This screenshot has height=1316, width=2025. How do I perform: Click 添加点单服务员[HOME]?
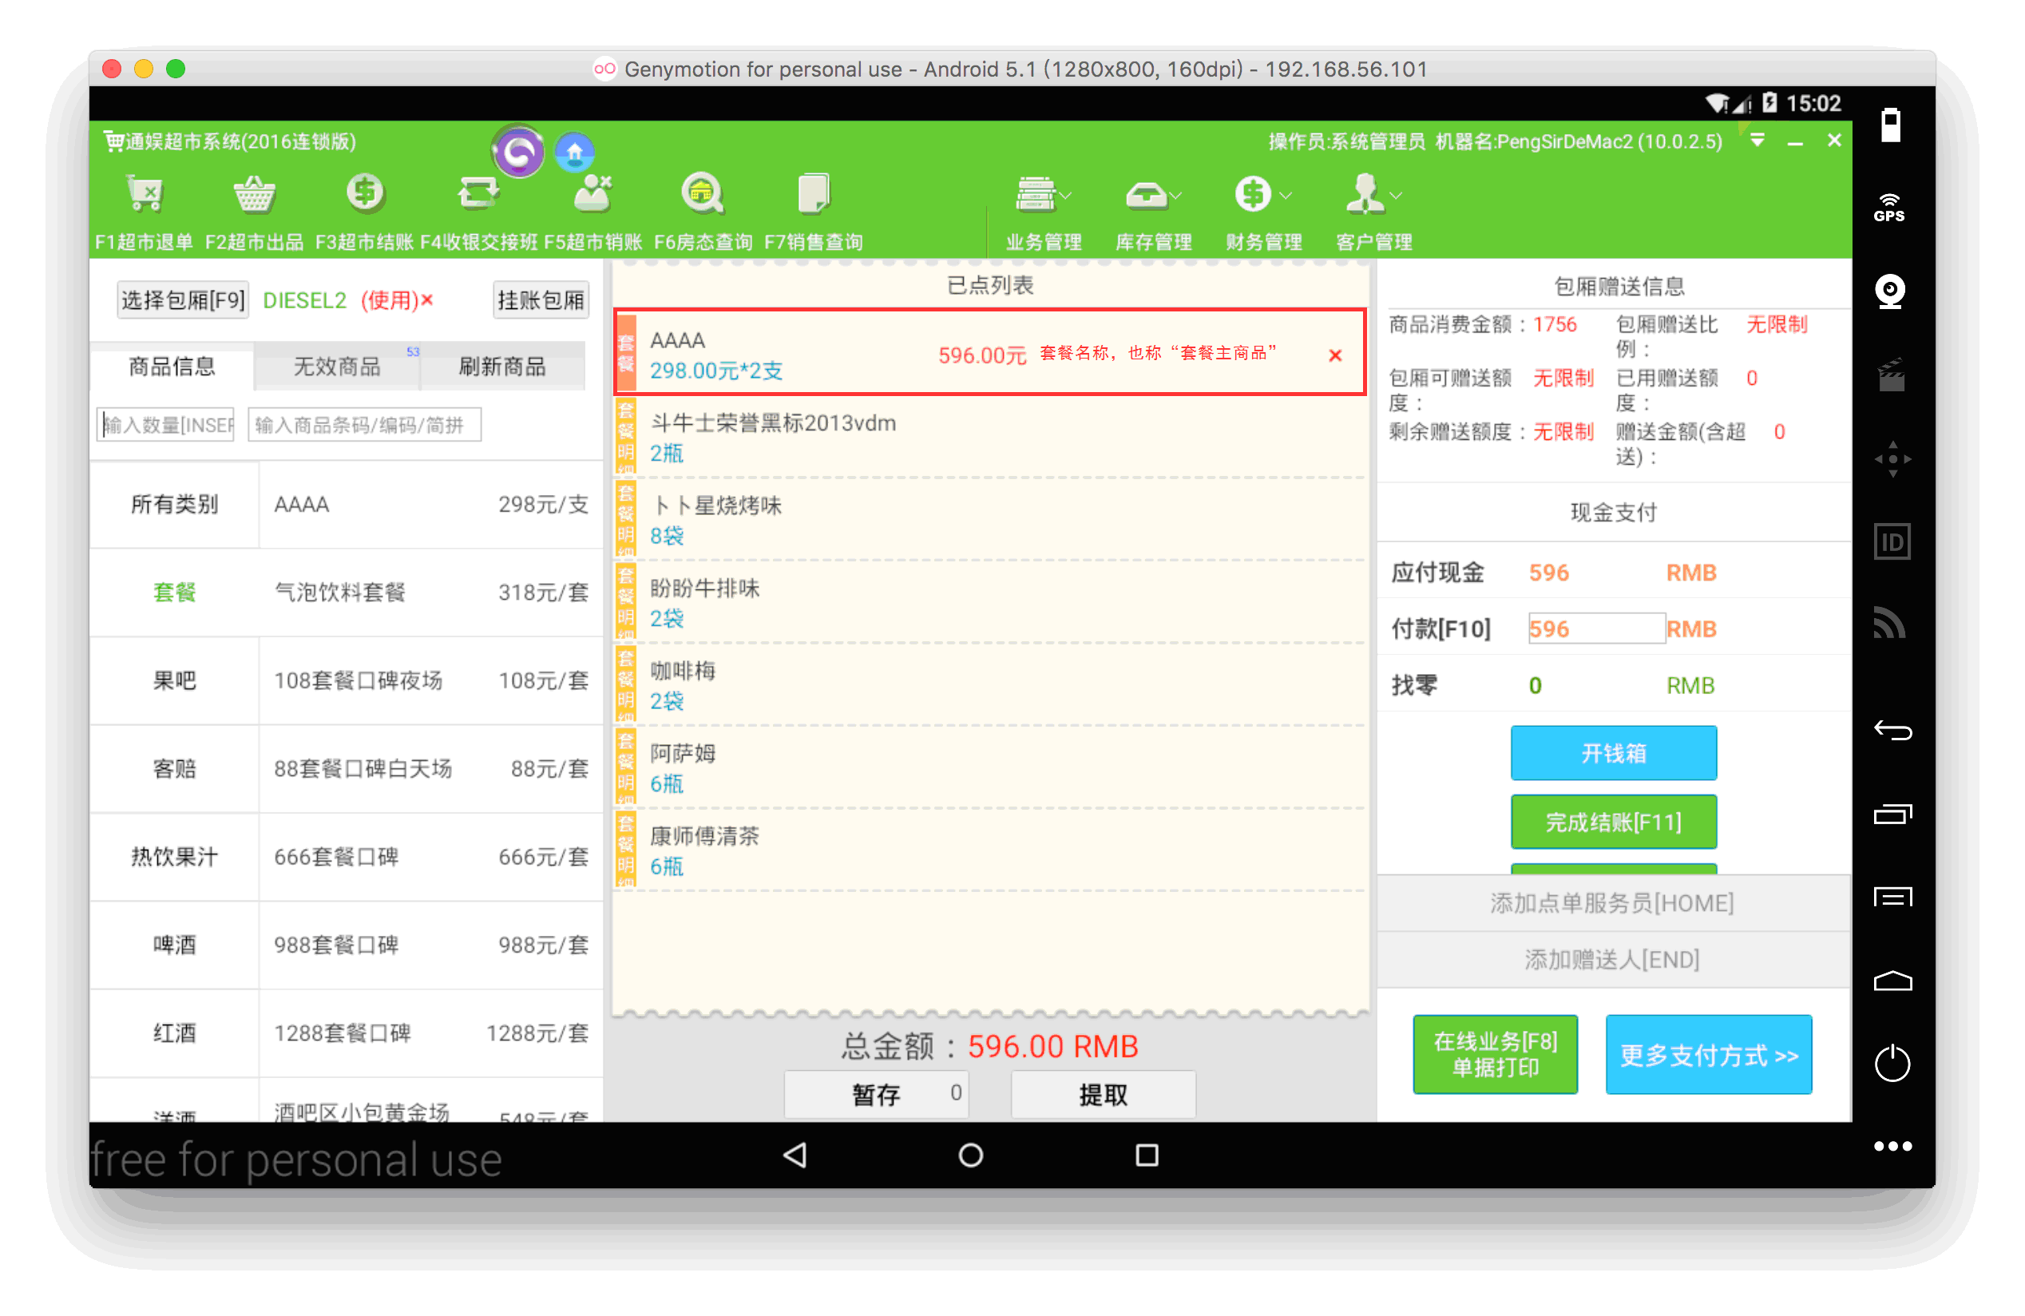pos(1612,903)
